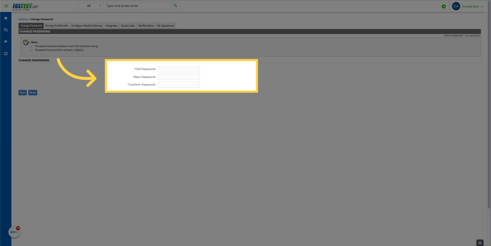Image resolution: width=491 pixels, height=246 pixels.
Task: Focus the New Password field
Action: 179,77
